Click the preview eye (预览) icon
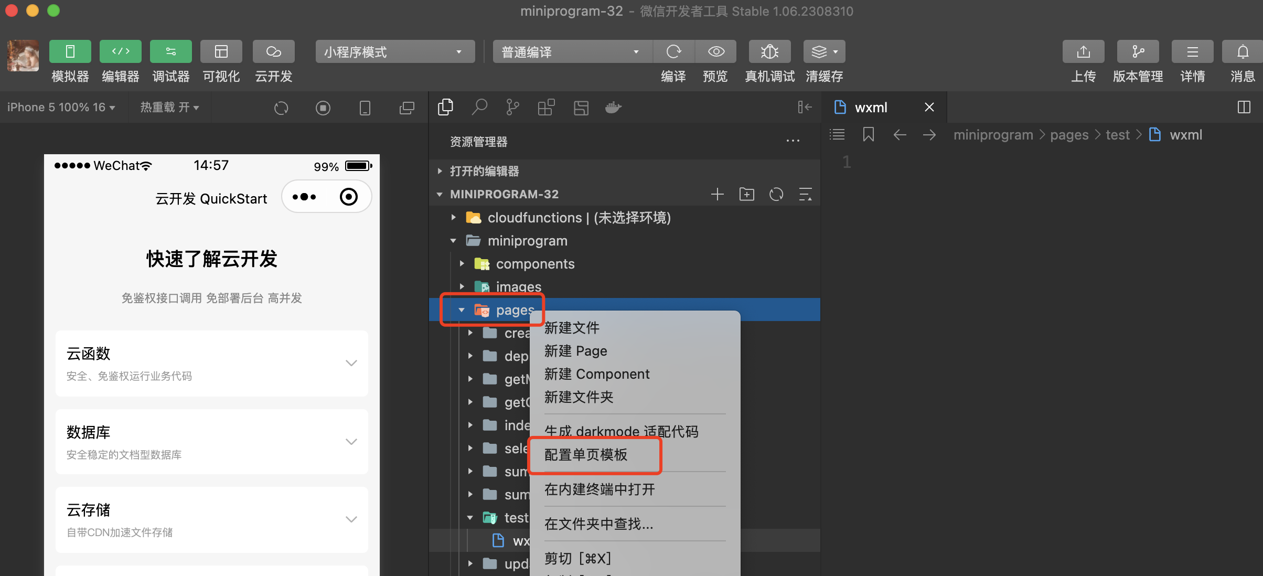 716,51
